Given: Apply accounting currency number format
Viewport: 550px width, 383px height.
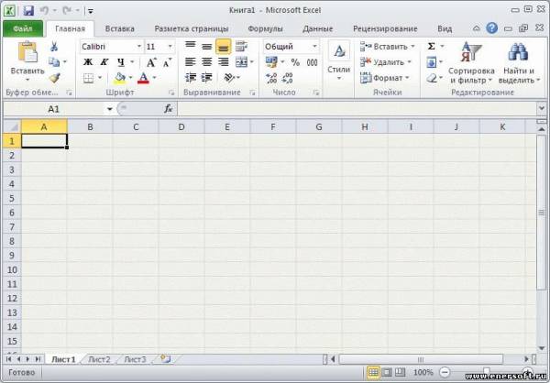Looking at the screenshot, I should tap(271, 62).
